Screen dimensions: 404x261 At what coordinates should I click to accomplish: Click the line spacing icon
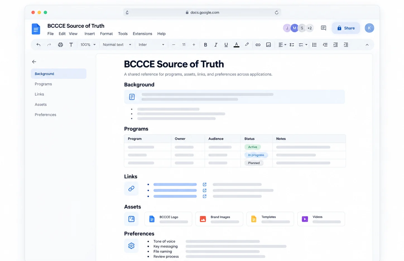[292, 45]
